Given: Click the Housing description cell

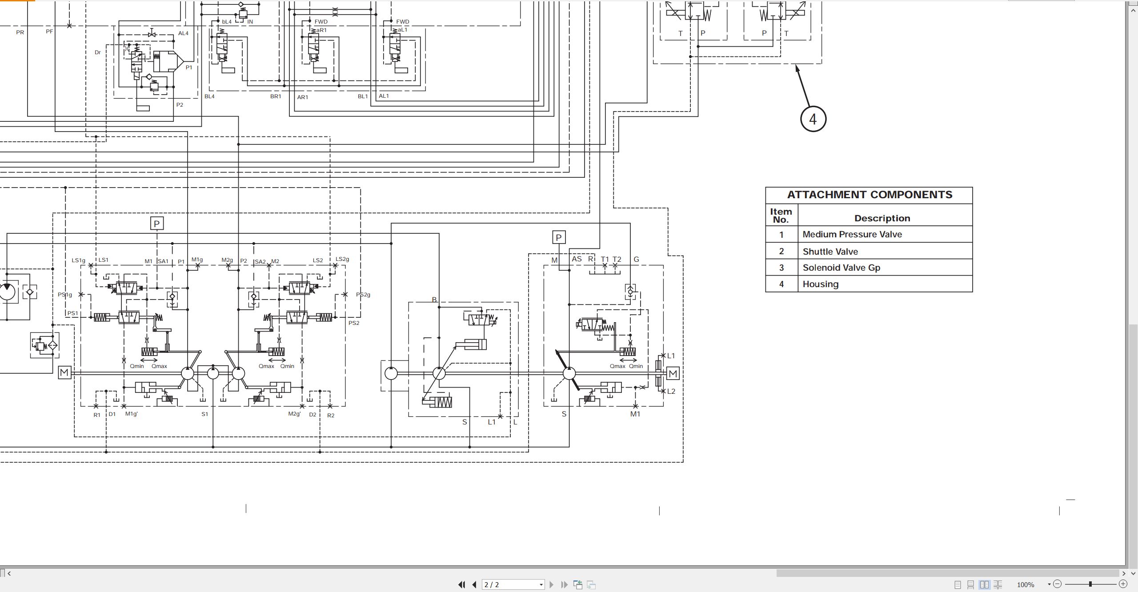Looking at the screenshot, I should (885, 284).
